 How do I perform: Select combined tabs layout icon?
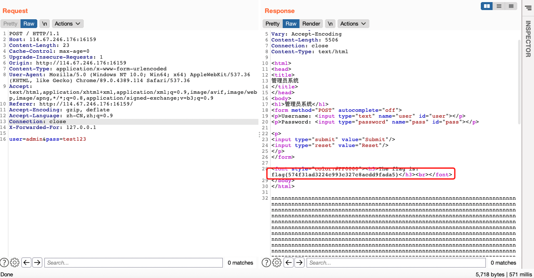[511, 6]
